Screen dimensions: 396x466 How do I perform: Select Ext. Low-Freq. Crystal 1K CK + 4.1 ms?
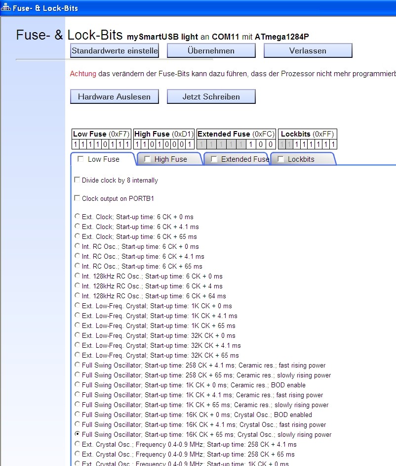77,315
